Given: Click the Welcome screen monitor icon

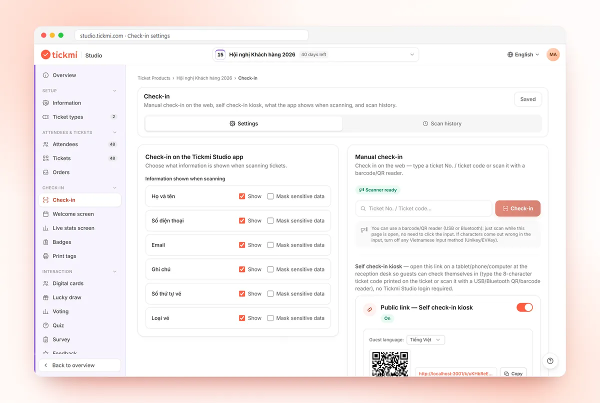Looking at the screenshot, I should (46, 214).
